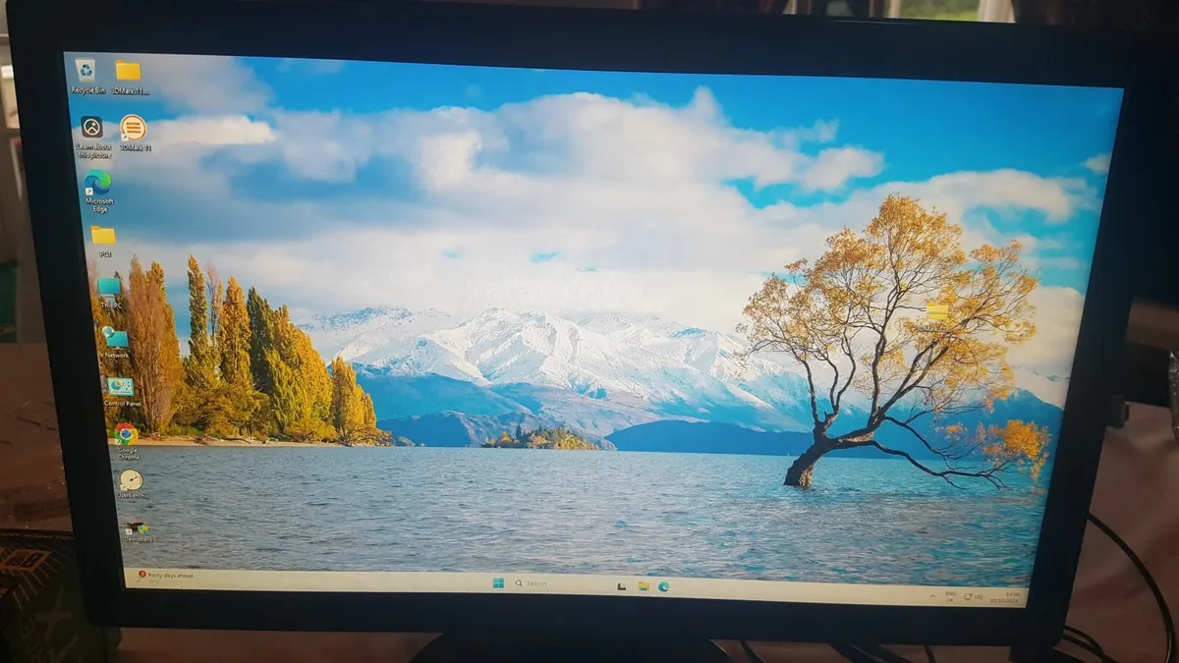This screenshot has width=1179, height=663.
Task: Expand the system tray quick settings
Action: tap(973, 595)
